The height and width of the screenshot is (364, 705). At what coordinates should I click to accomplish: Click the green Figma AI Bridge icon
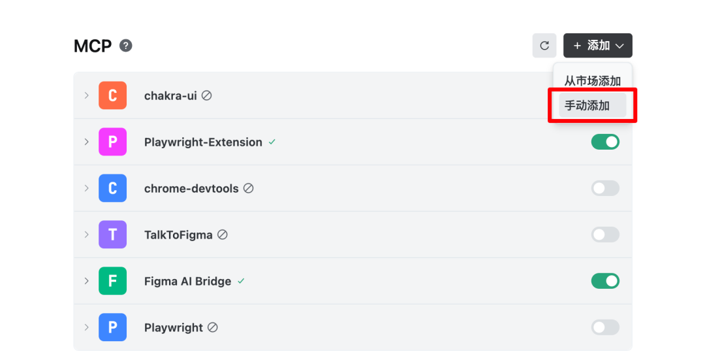click(112, 281)
